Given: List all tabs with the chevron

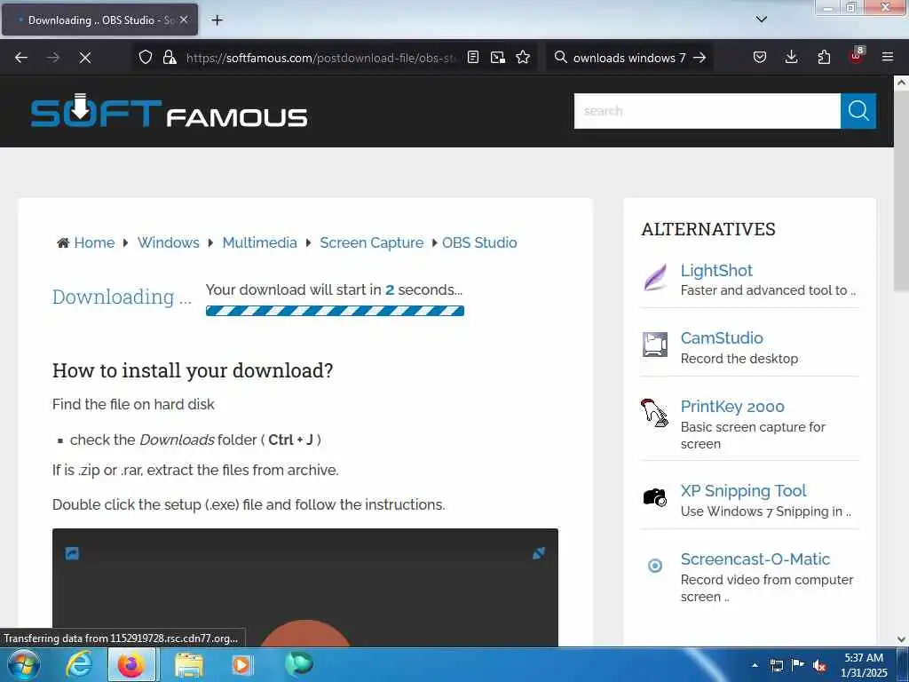Looking at the screenshot, I should pyautogui.click(x=762, y=20).
